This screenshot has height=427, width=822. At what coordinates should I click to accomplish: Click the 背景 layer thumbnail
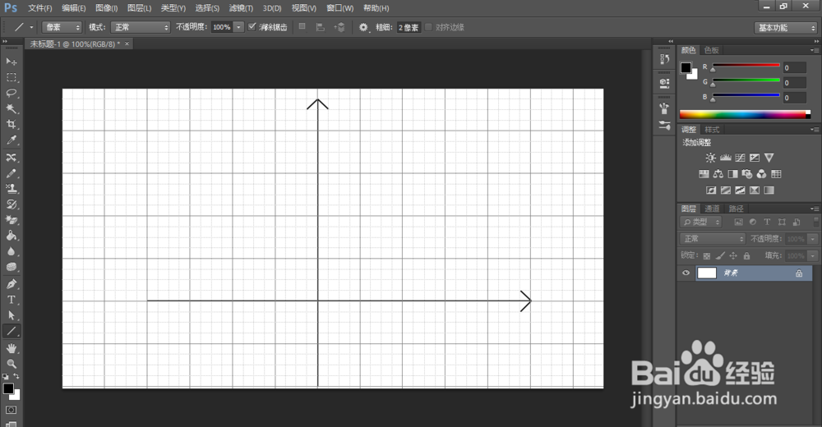click(x=707, y=273)
